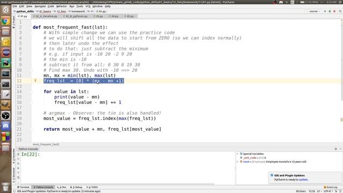This screenshot has width=343, height=193.
Task: Select 12_lists in the breadcrumb bar
Action: click(x=61, y=11)
